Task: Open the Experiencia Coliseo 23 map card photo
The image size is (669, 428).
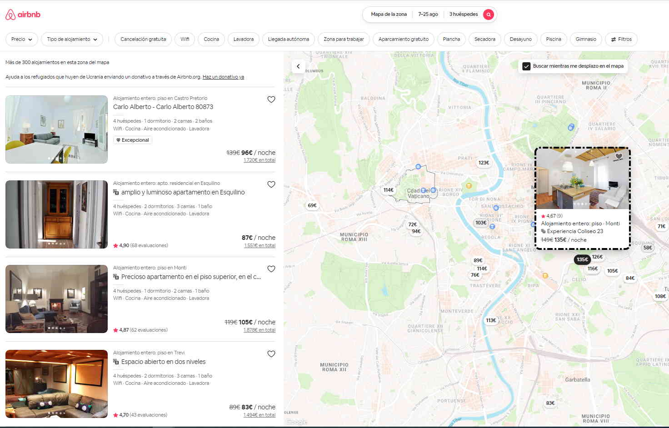Action: click(x=583, y=179)
